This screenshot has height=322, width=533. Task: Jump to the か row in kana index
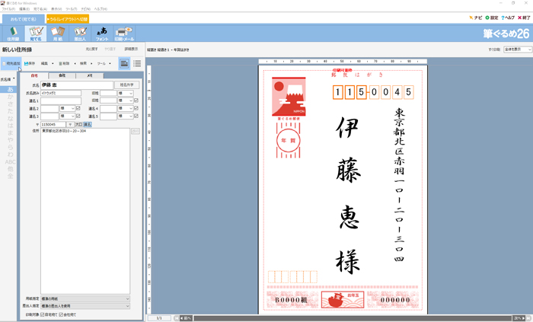click(x=10, y=97)
